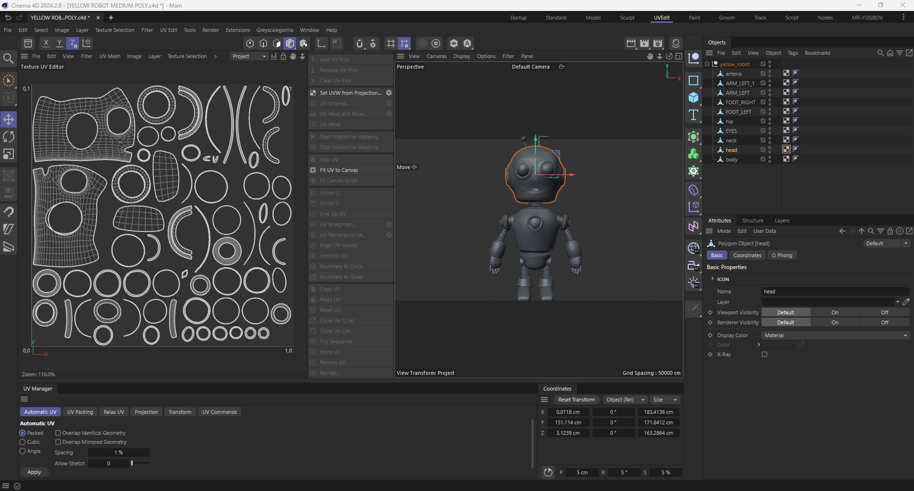The width and height of the screenshot is (914, 491).
Task: Switch to the Sculpt layout tab
Action: tap(627, 18)
